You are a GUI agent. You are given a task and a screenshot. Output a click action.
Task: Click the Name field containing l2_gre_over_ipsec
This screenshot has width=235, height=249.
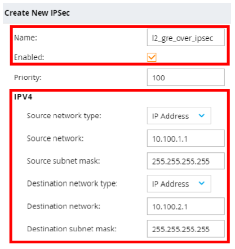click(x=185, y=37)
